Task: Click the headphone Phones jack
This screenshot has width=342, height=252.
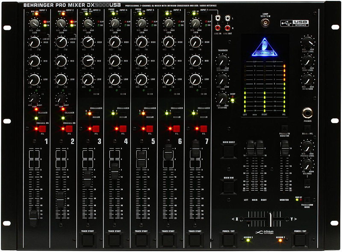Action: click(x=307, y=113)
